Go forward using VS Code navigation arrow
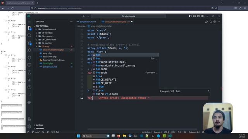Viewport: 248px width, 139px height. pyautogui.click(x=88, y=16)
